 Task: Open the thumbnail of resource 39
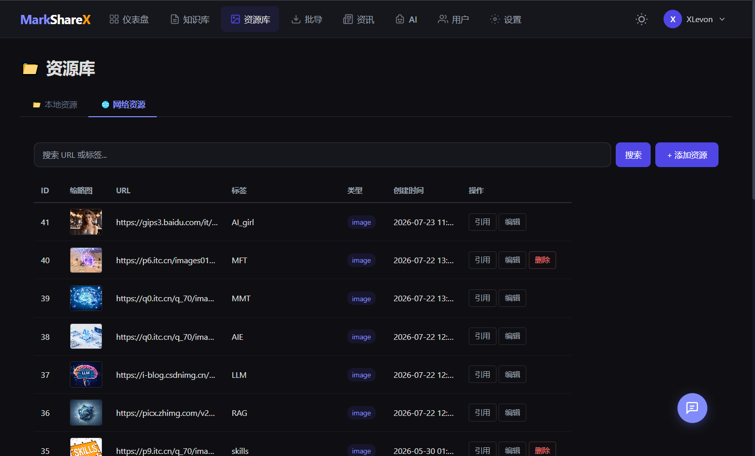(86, 298)
